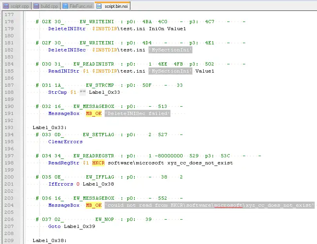The height and width of the screenshot is (244, 317).
Task: Click the EW_MESSAGEBOX comment on line 203
Action: [94, 198]
